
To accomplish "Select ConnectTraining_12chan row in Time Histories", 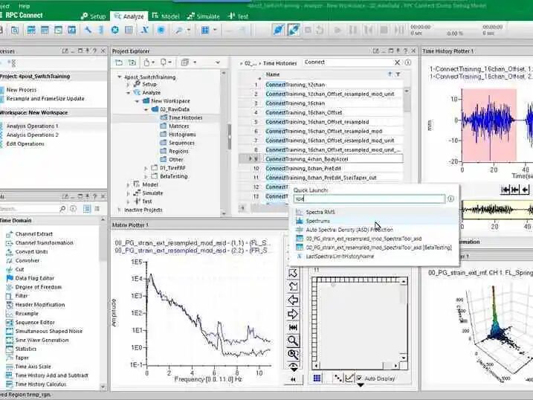I will pyautogui.click(x=334, y=85).
